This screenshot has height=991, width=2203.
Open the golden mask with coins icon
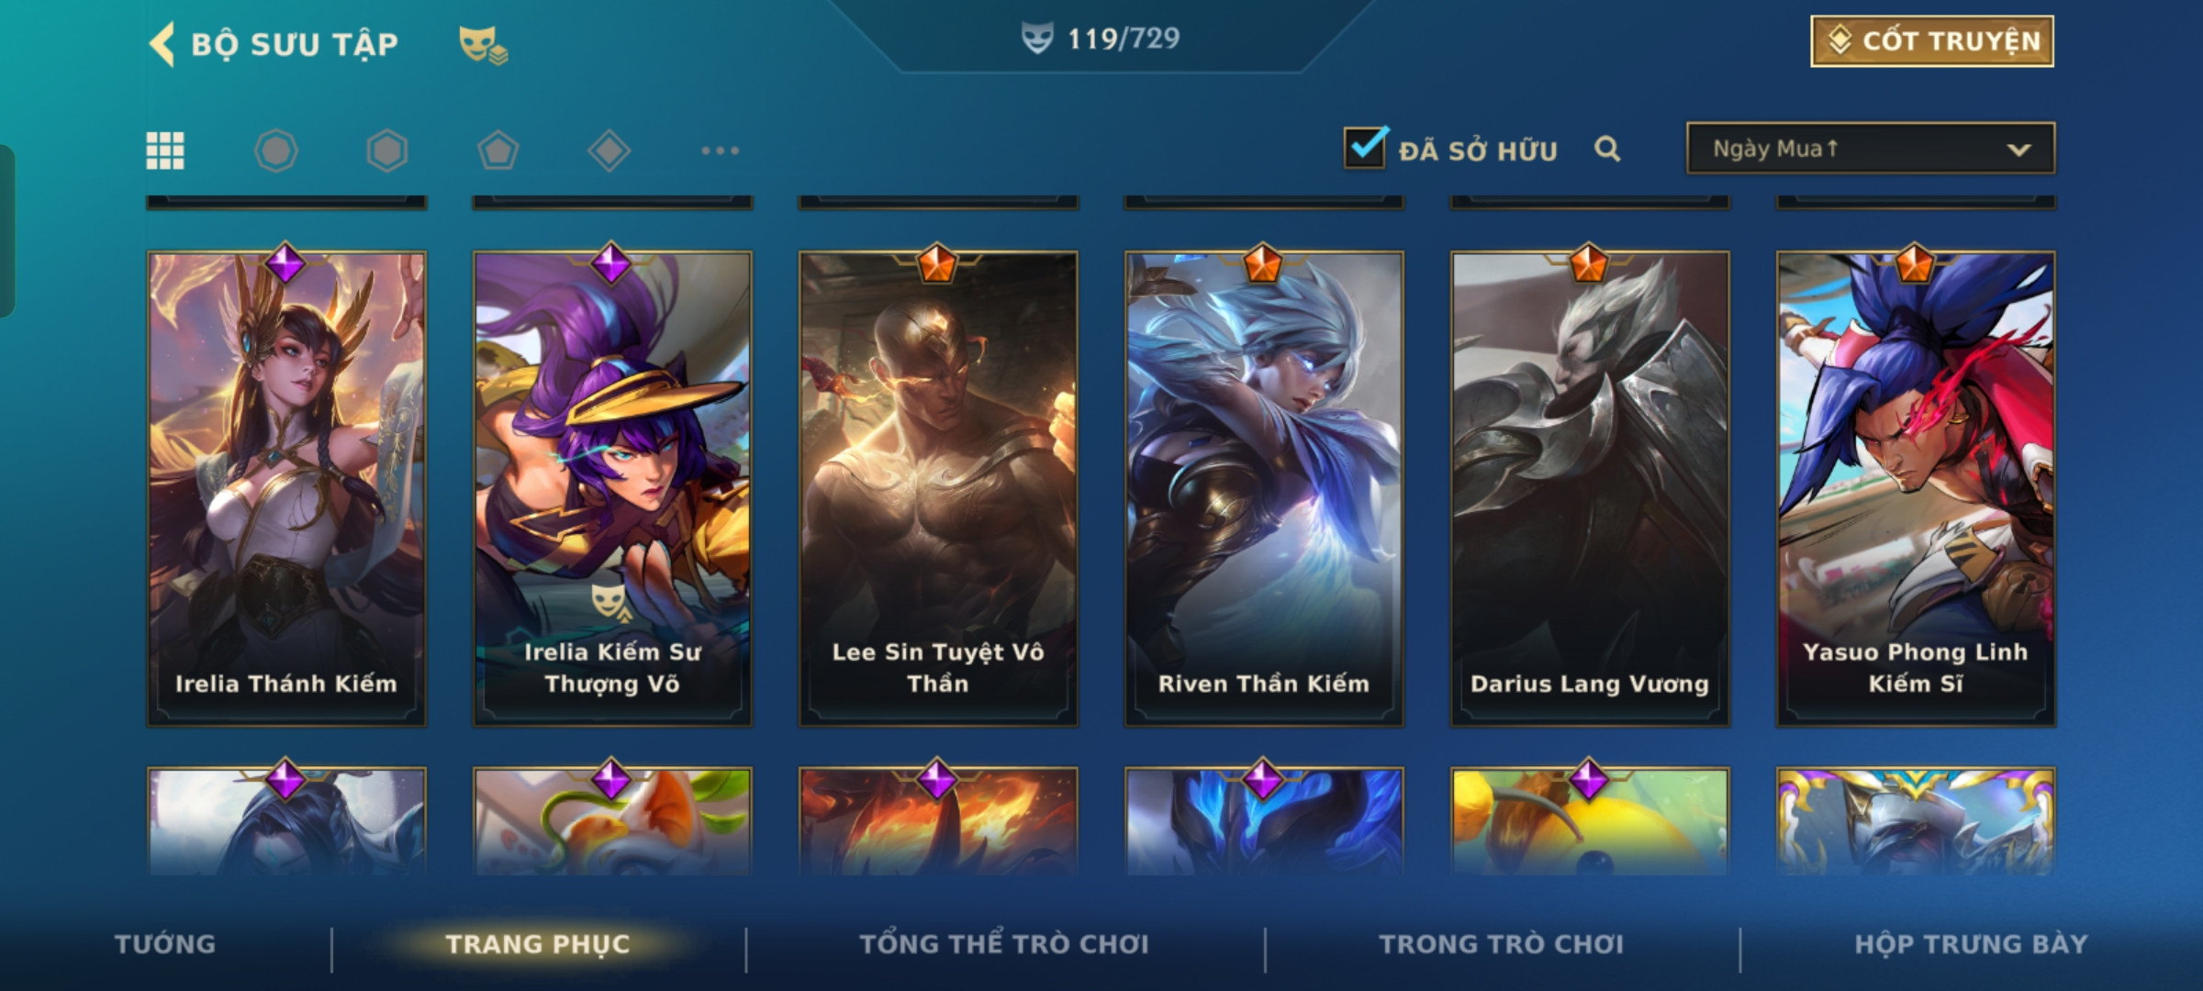pos(483,44)
